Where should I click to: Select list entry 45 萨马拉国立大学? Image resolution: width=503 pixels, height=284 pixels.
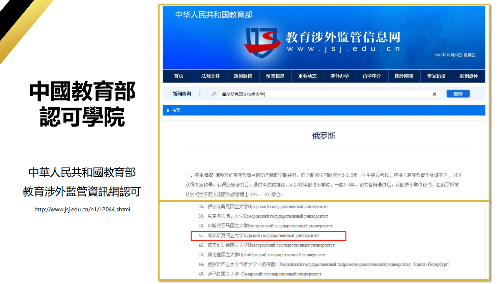(260, 274)
